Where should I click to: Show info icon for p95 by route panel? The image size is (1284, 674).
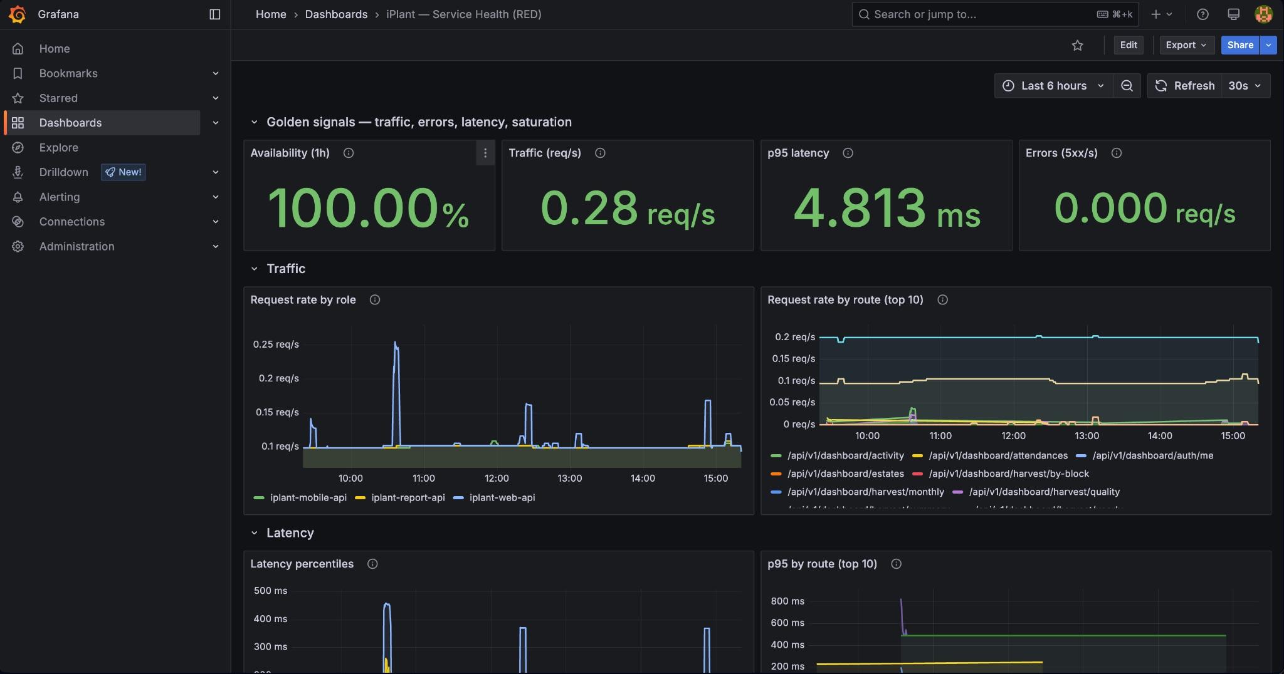pos(896,564)
